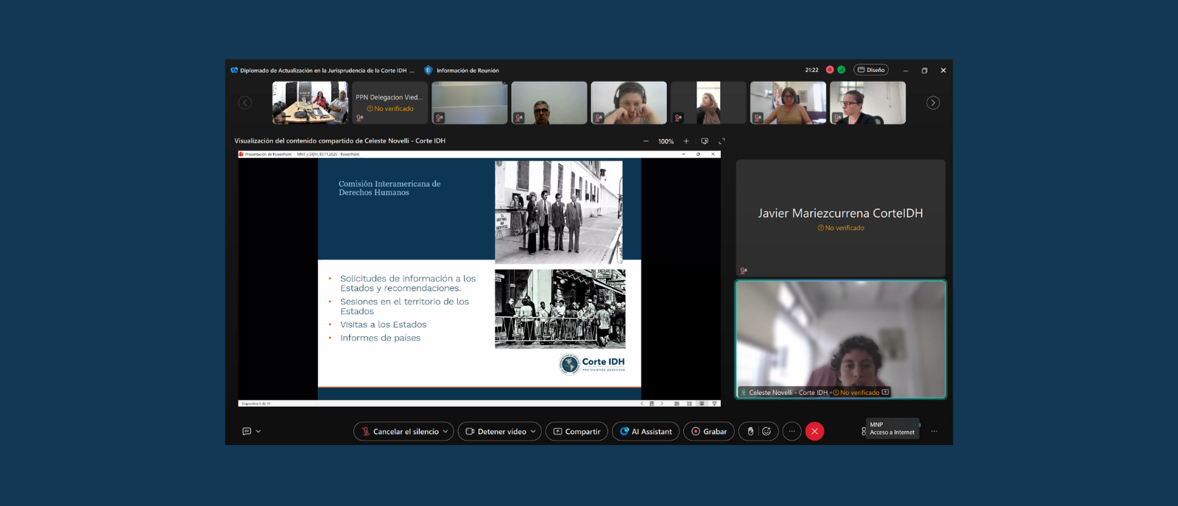Launch the AI Assistant
Image resolution: width=1178 pixels, height=506 pixels.
pos(646,432)
